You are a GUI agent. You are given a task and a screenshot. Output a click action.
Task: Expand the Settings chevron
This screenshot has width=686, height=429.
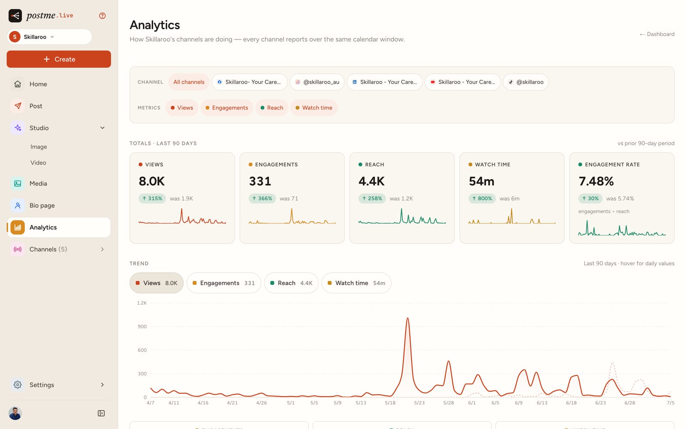pyautogui.click(x=102, y=385)
